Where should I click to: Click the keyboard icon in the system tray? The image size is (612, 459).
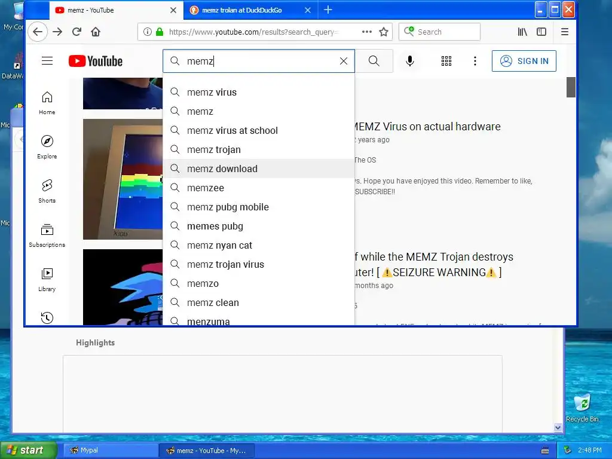(x=545, y=451)
